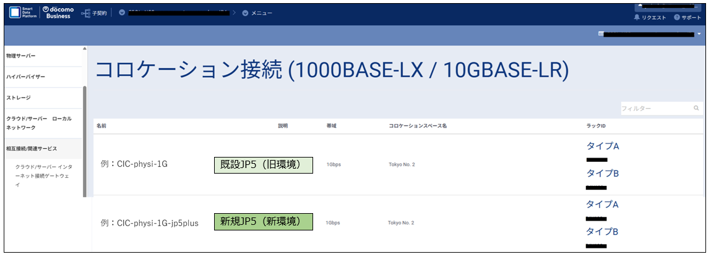Expand the メニュー dropdown
This screenshot has width=711, height=257.
coord(246,13)
